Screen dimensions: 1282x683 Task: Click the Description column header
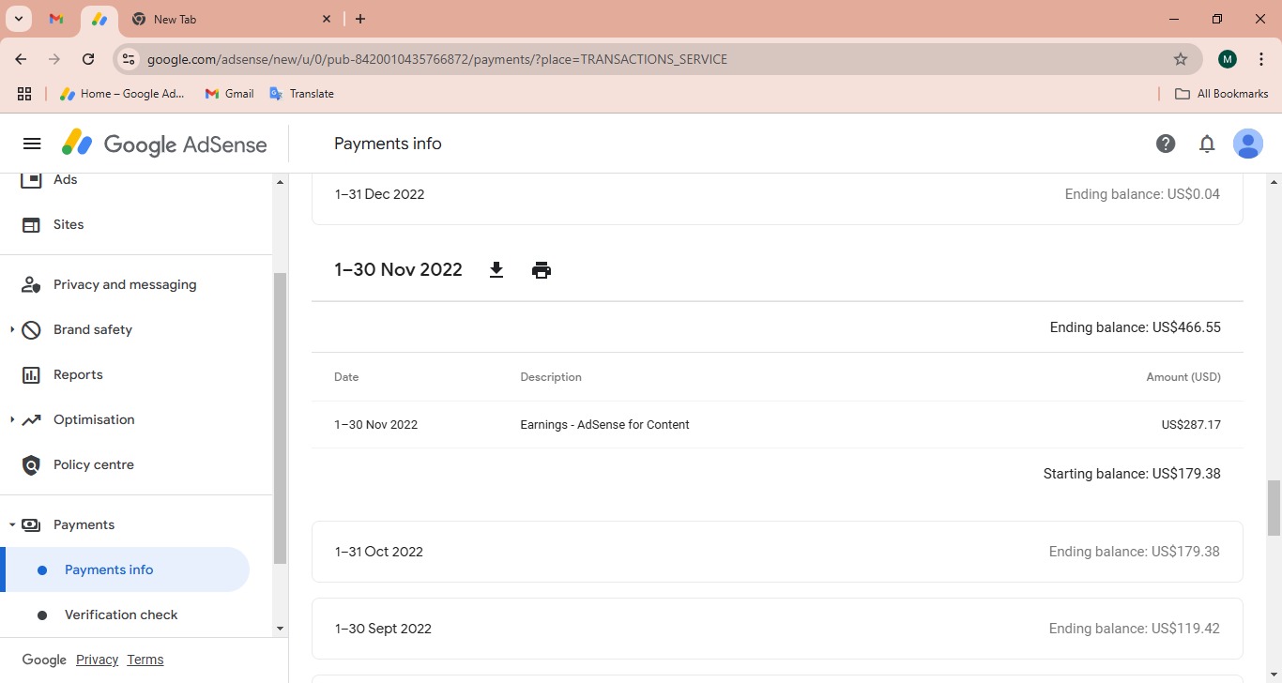551,377
